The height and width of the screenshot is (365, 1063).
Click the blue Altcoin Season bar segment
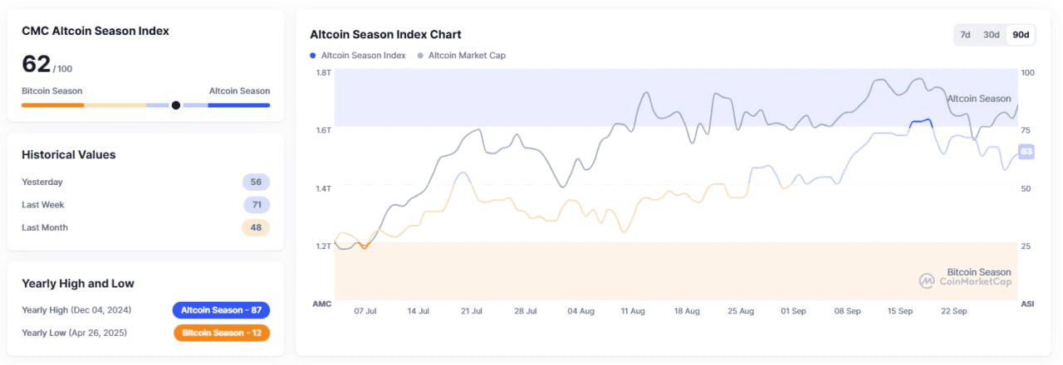pyautogui.click(x=238, y=105)
